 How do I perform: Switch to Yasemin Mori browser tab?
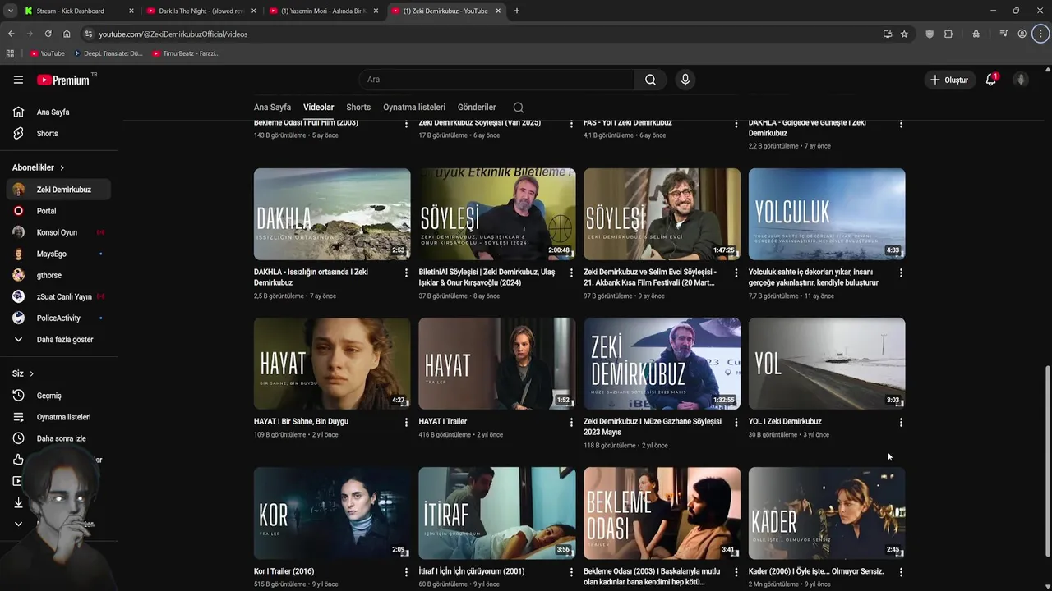pos(323,11)
